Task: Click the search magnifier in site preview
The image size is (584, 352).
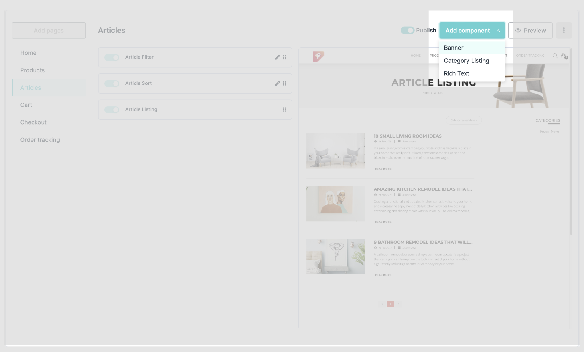Action: 555,56
